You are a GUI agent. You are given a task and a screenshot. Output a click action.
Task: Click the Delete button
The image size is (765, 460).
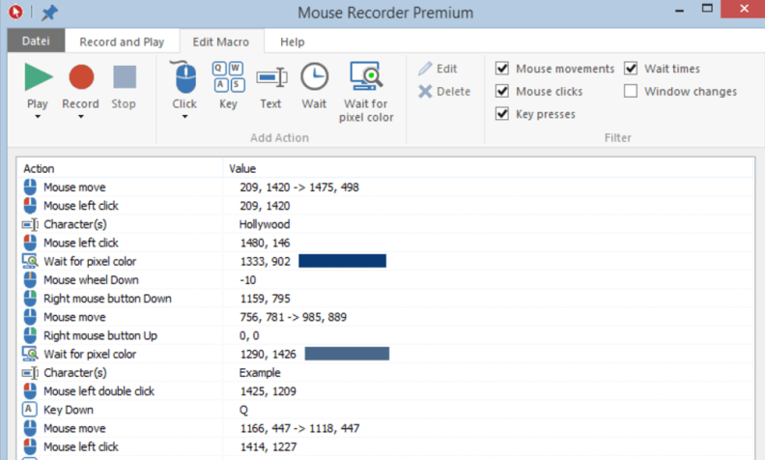pyautogui.click(x=444, y=92)
